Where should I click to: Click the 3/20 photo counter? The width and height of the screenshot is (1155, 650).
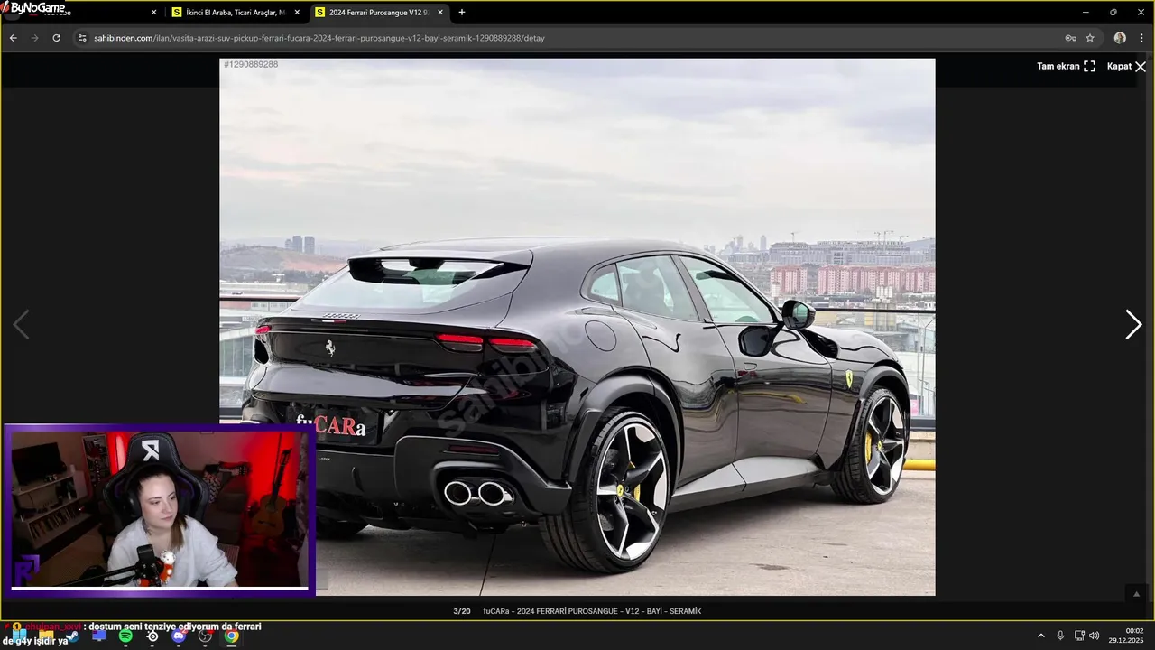(462, 611)
